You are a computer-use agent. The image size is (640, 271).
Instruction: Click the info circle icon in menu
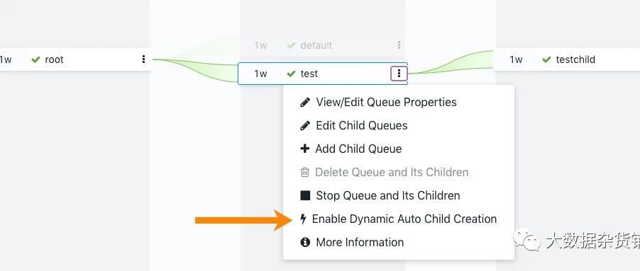tap(305, 242)
